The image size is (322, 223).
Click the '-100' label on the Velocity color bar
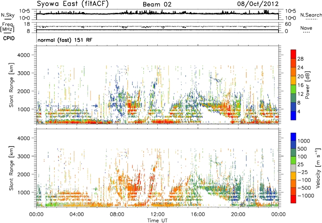click(x=304, y=180)
